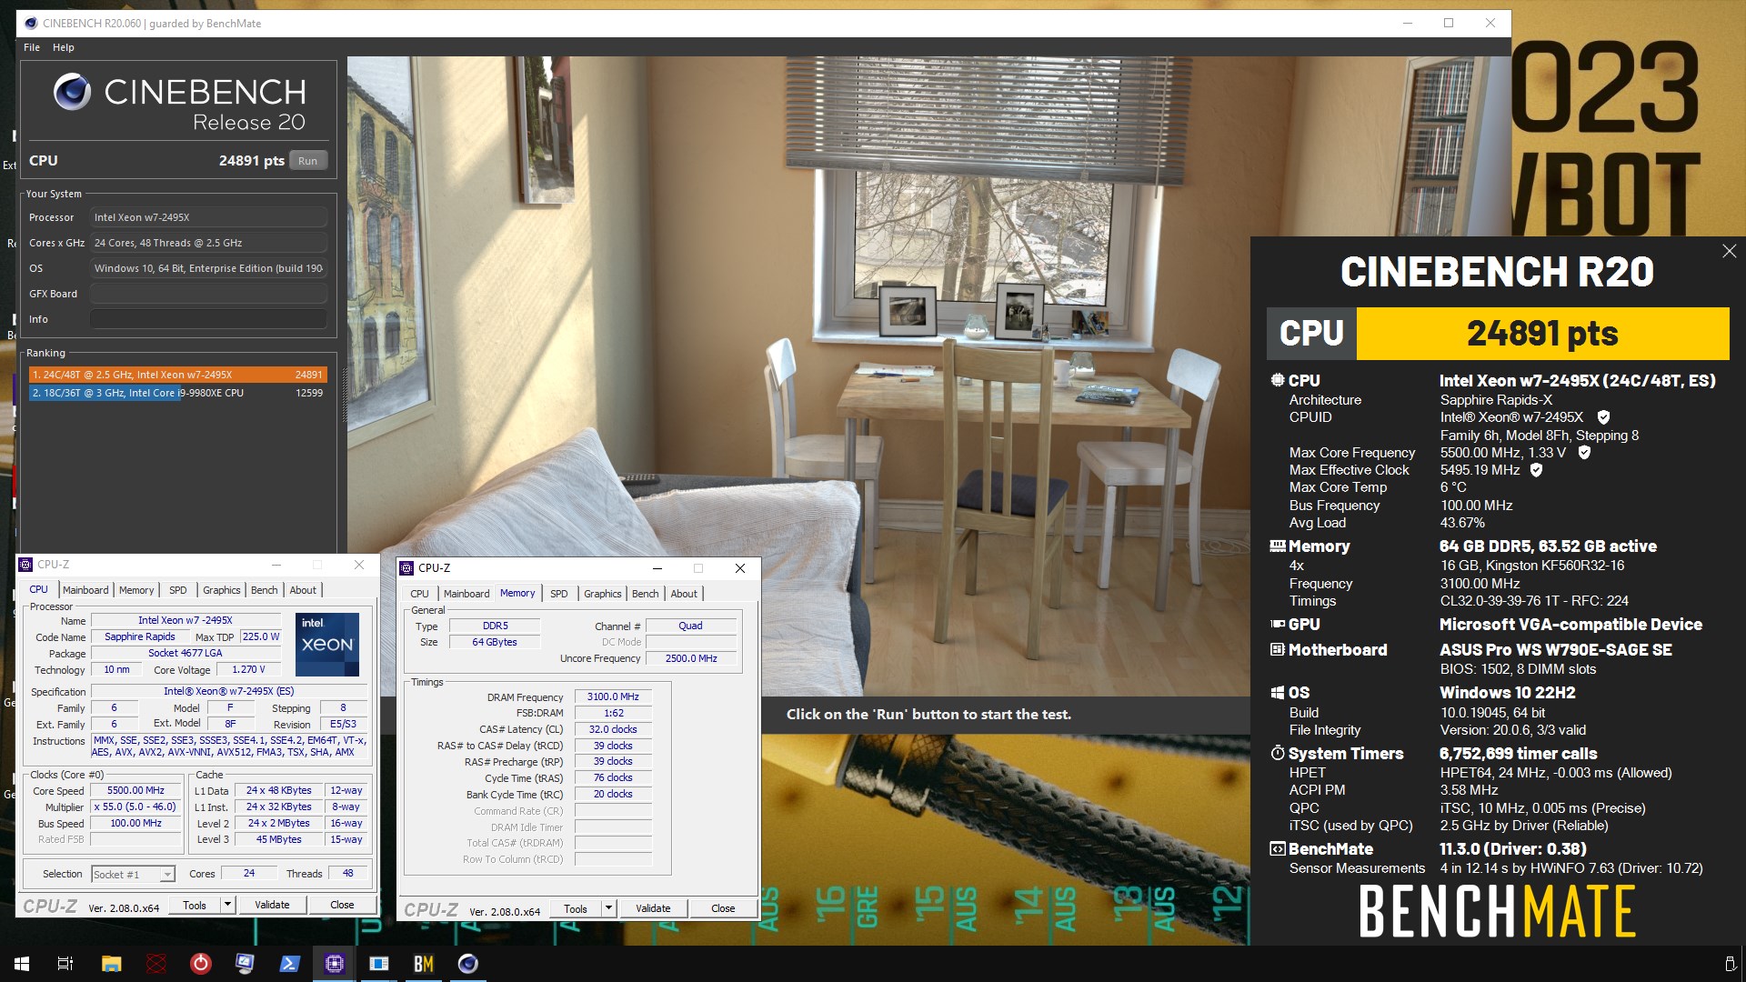1746x982 pixels.
Task: Click the Cinebench sphere logo
Action: coord(73,92)
